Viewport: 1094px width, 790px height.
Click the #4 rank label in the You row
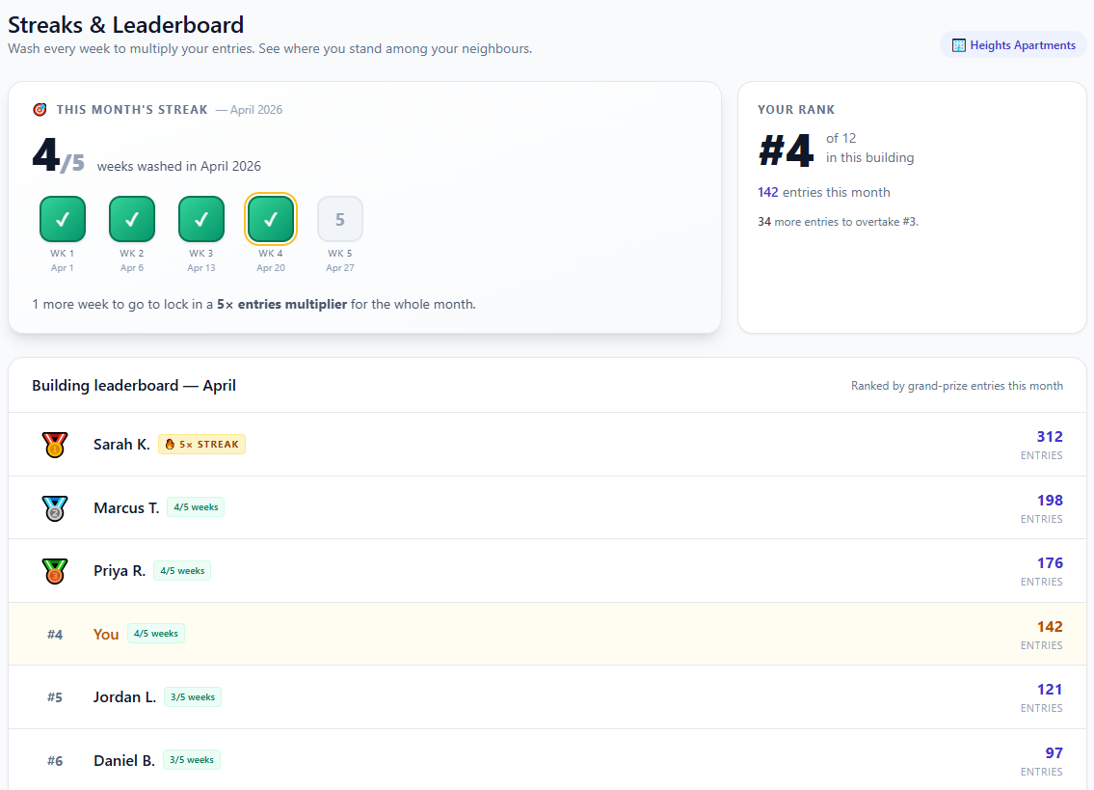[x=54, y=635]
